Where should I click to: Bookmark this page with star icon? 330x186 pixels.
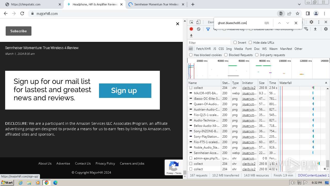(x=298, y=13)
